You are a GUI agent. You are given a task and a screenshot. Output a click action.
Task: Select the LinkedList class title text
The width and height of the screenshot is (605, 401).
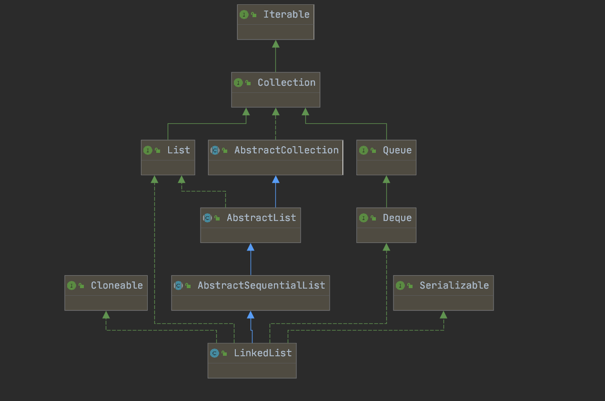[262, 353]
